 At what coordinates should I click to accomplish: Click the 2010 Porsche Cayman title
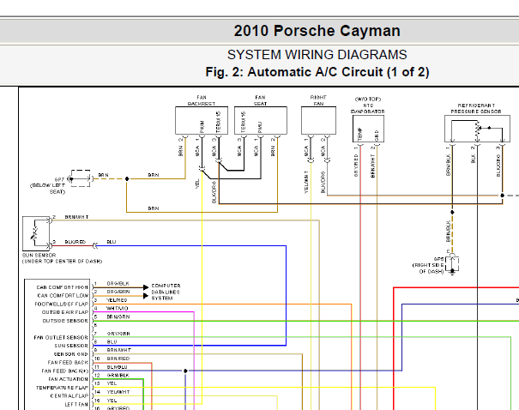(317, 31)
